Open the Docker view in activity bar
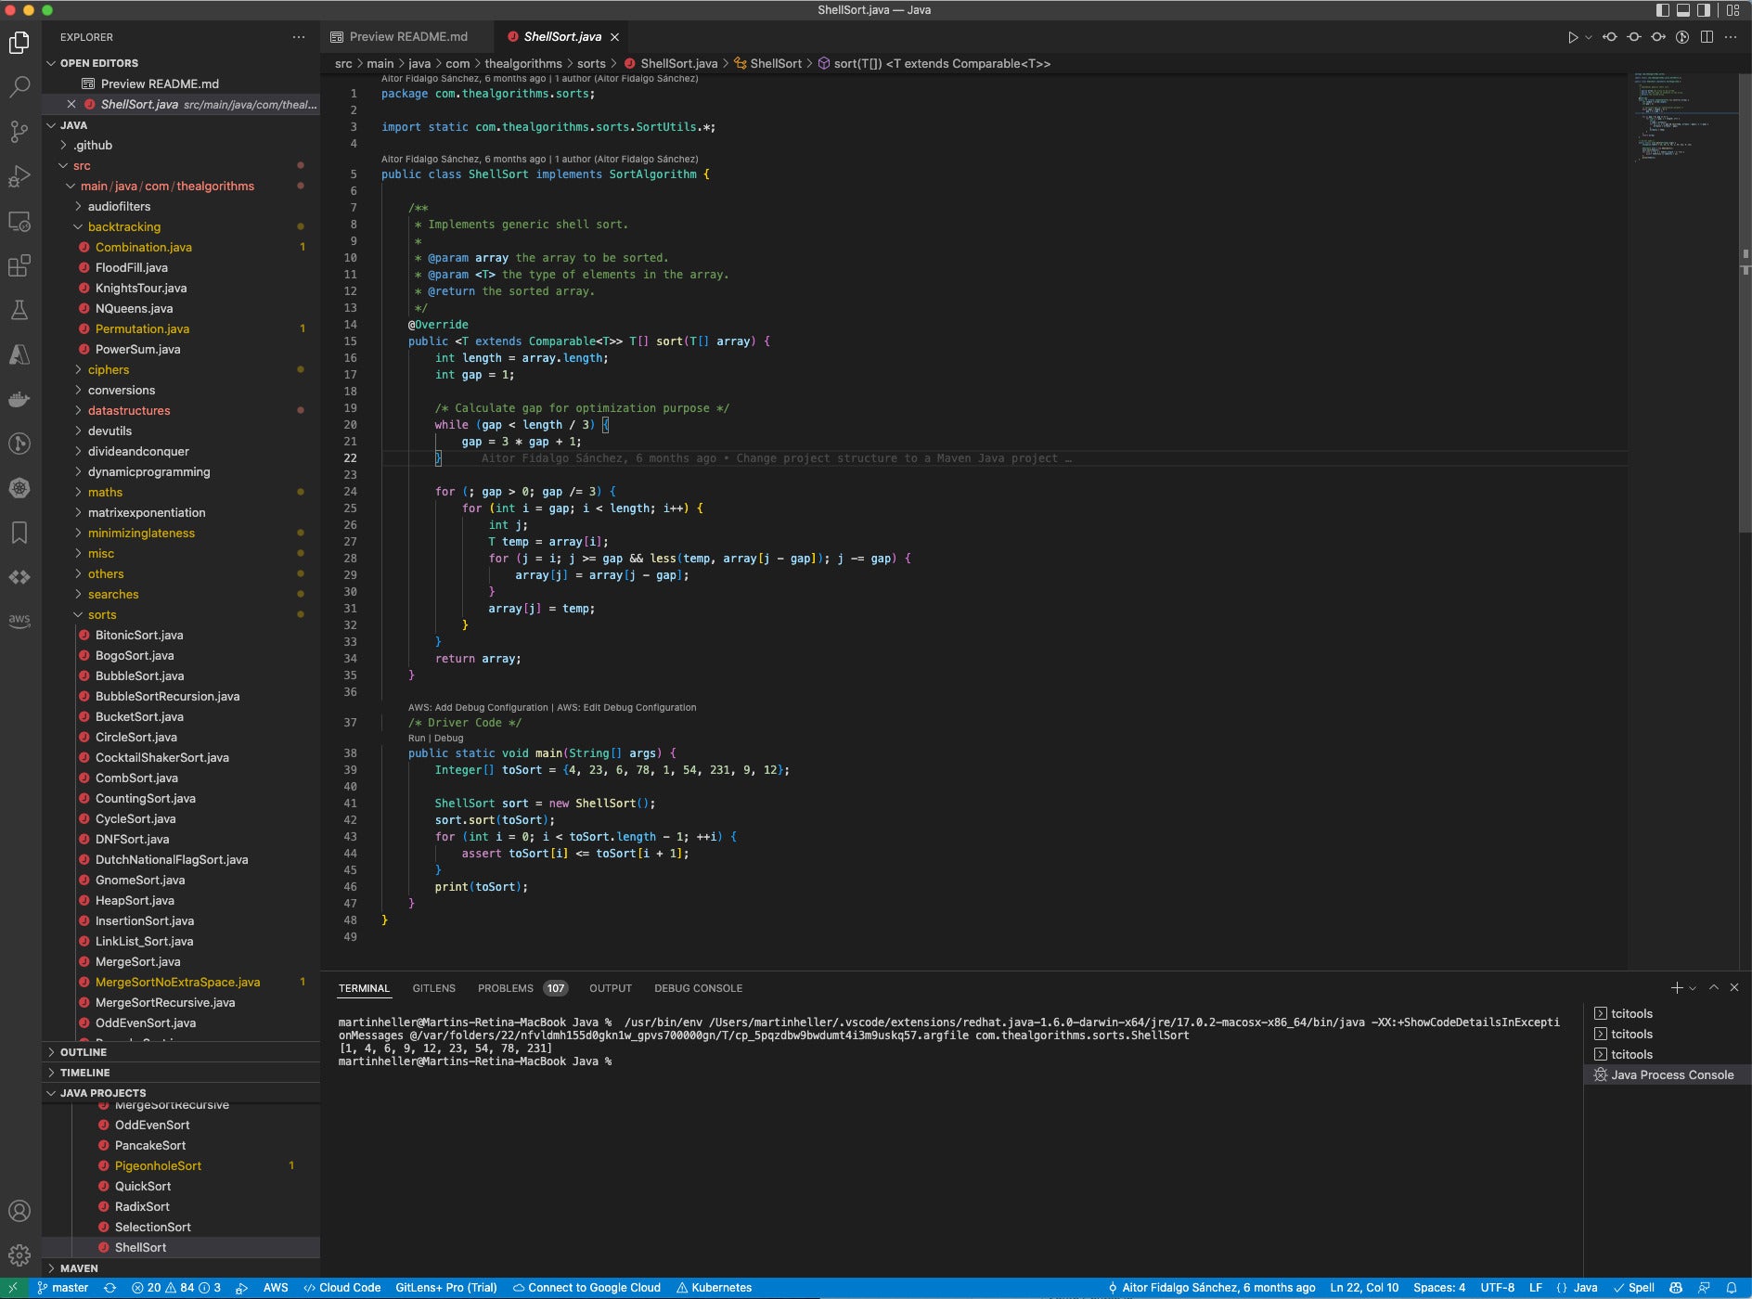This screenshot has height=1299, width=1752. pyautogui.click(x=19, y=400)
